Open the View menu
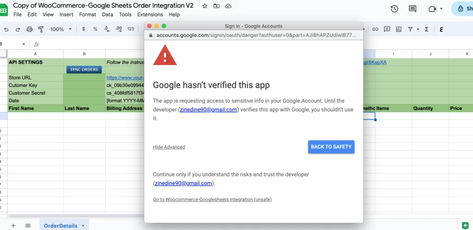473x230 pixels. point(48,14)
